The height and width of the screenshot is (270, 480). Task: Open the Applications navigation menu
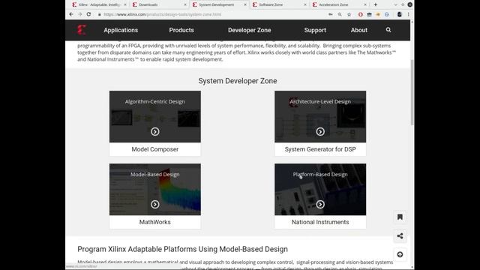(121, 30)
